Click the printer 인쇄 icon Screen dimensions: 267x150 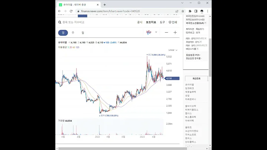170,22
